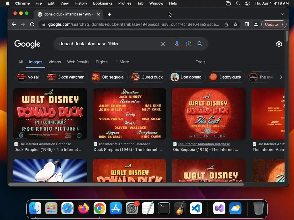This screenshot has width=294, height=220.
Task: Open GarageBand from the Dock
Action: [x=180, y=208]
